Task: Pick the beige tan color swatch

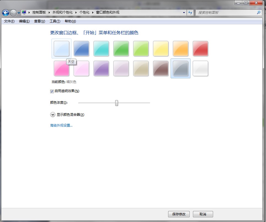Action: [141, 68]
